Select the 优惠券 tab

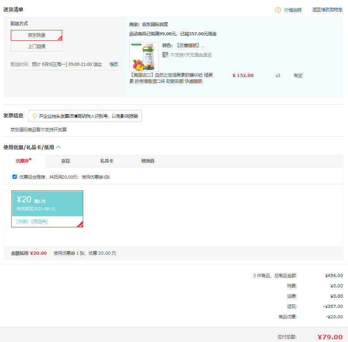[x=22, y=161]
